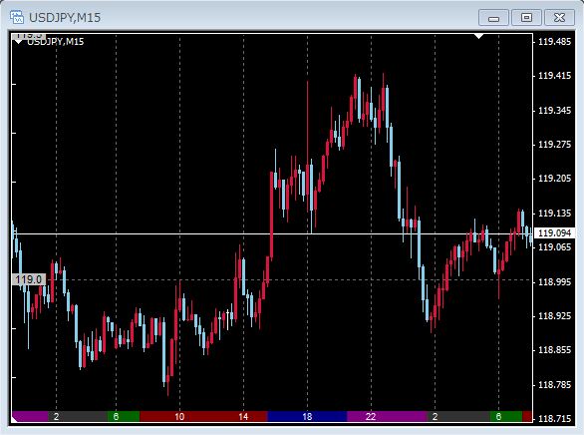Click the first gray session block labeled 2

coord(78,416)
